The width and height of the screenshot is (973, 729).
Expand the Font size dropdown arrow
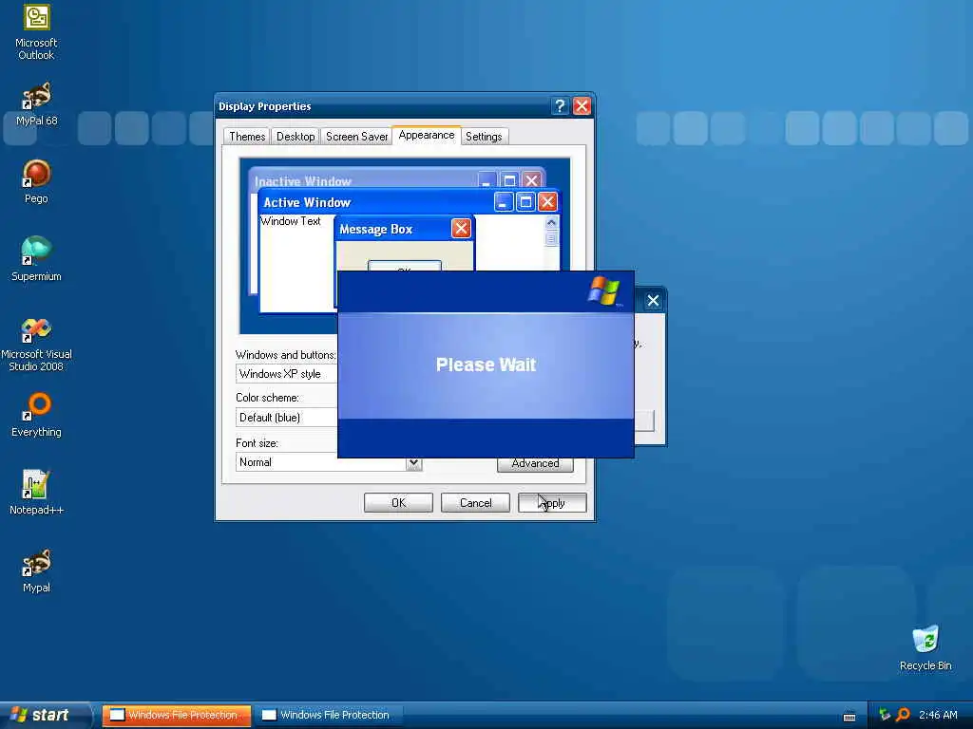pos(414,462)
